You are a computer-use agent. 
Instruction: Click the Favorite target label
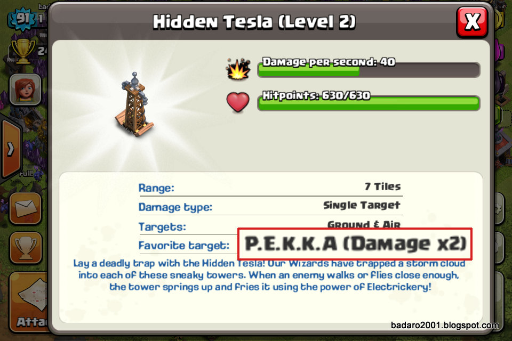(184, 246)
